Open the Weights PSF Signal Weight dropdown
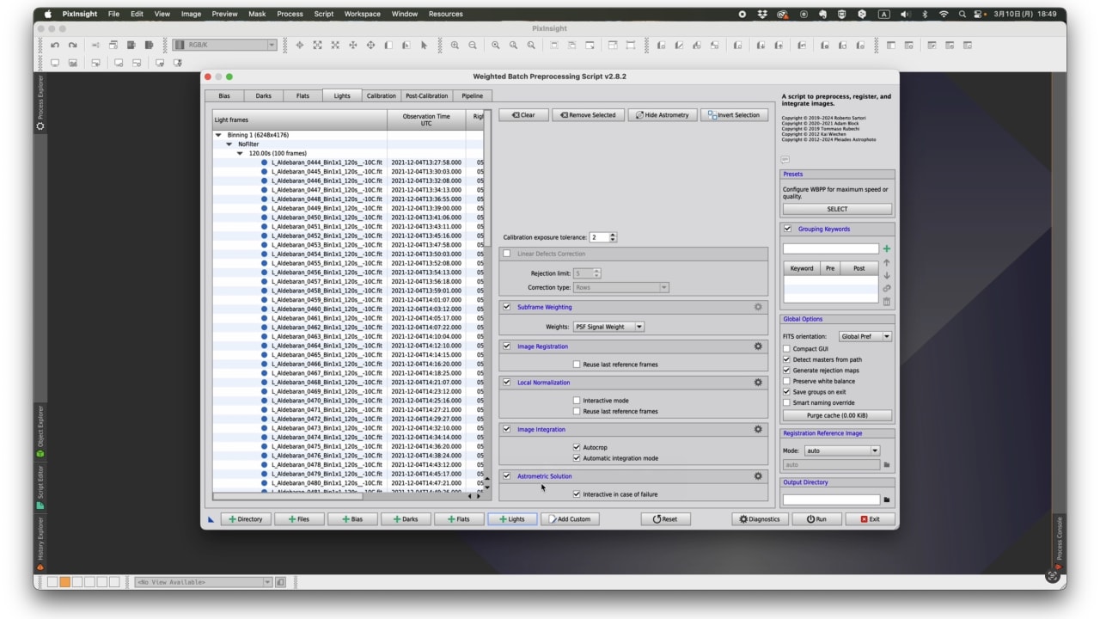 608,327
